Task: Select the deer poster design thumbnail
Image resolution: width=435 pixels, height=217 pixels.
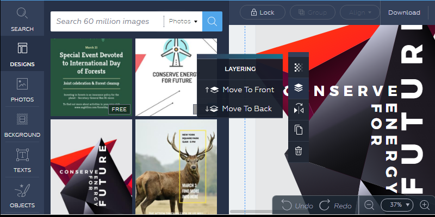Action: (176, 167)
